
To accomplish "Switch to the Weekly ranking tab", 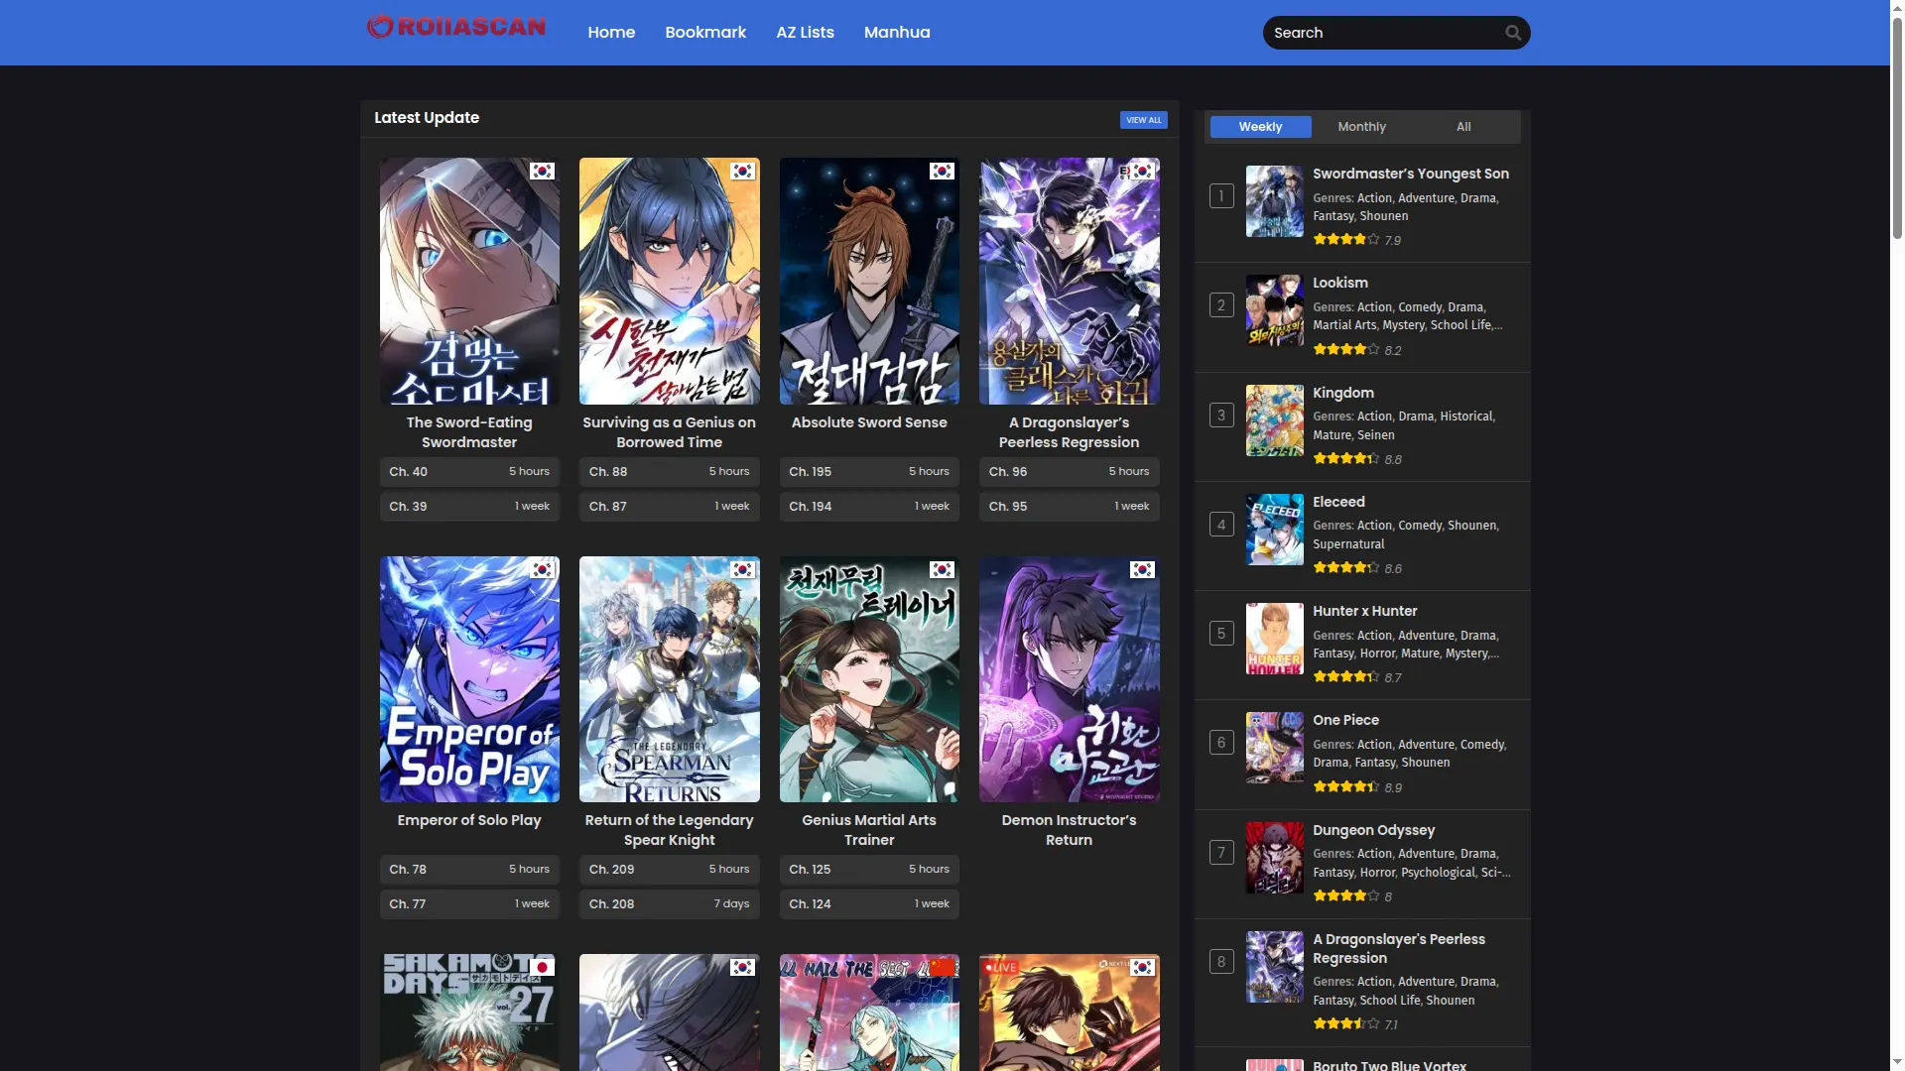I will 1260,127.
